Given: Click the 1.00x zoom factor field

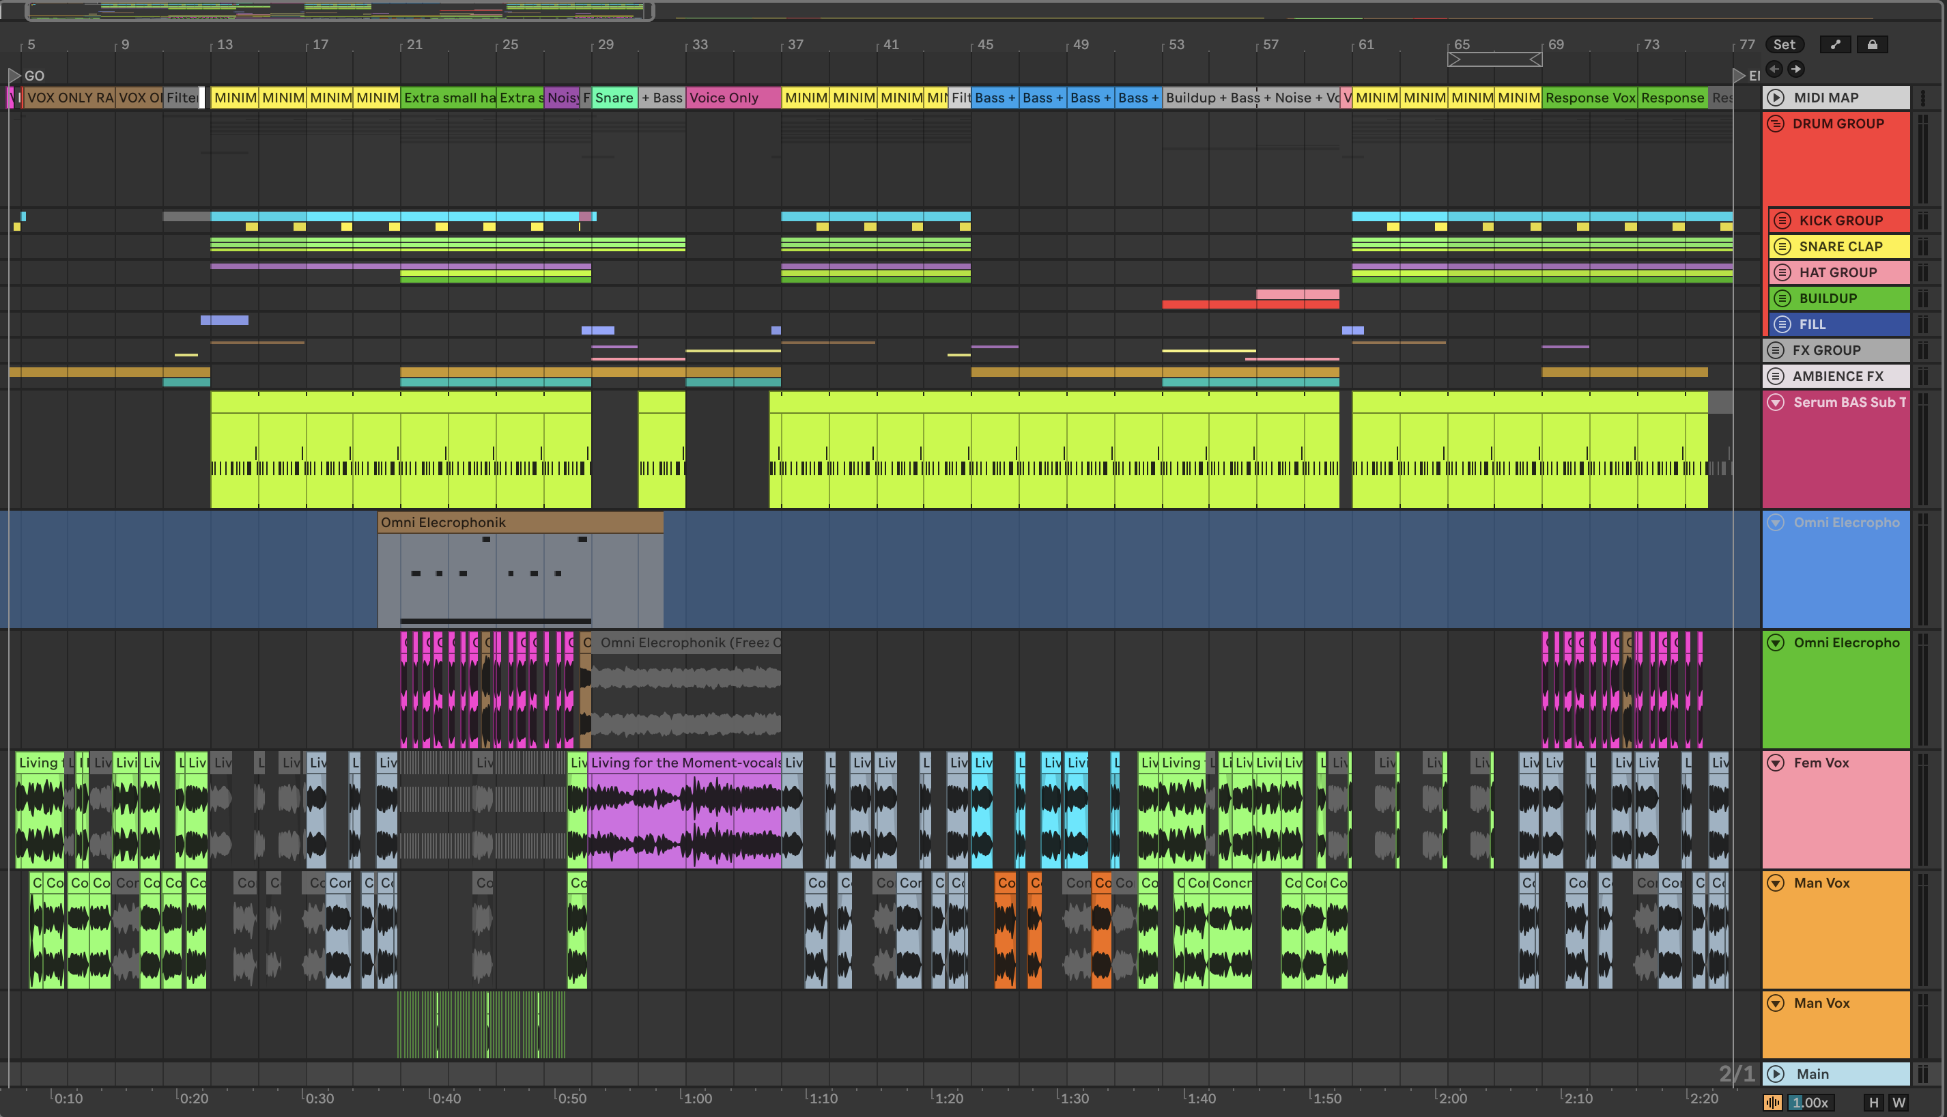Looking at the screenshot, I should coord(1810,1103).
